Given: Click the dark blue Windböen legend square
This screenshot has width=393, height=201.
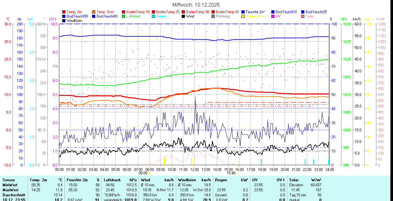Looking at the screenshot, I should point(64,21).
